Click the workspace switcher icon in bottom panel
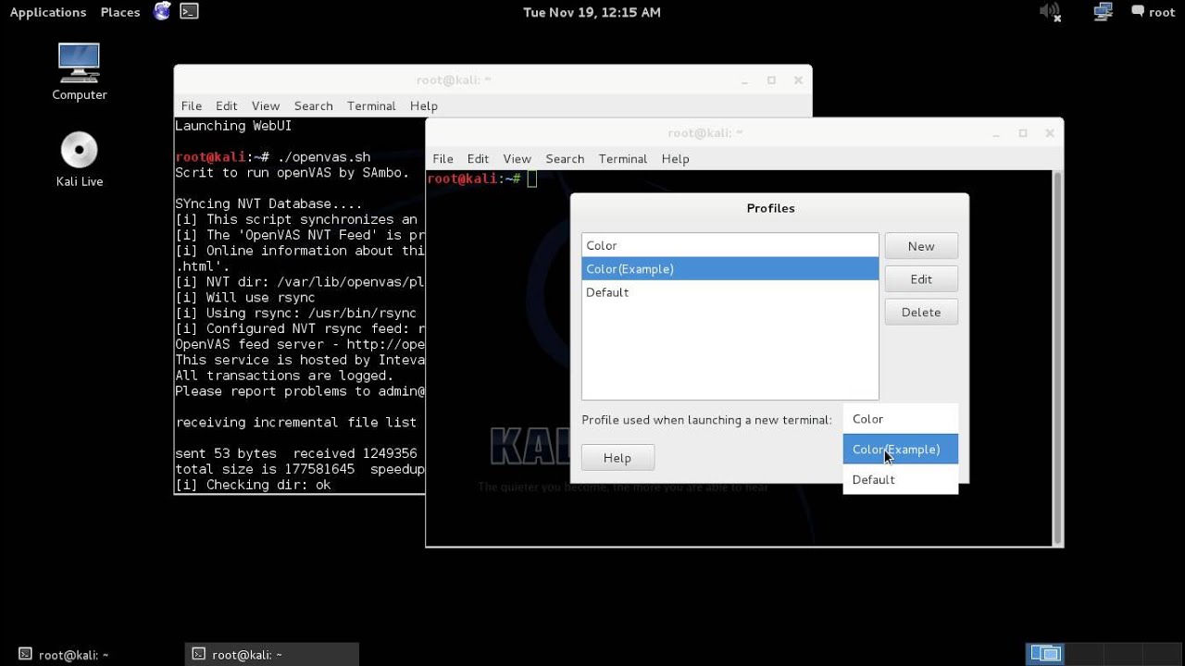Screen dimensions: 1185x666 [x=1045, y=654]
